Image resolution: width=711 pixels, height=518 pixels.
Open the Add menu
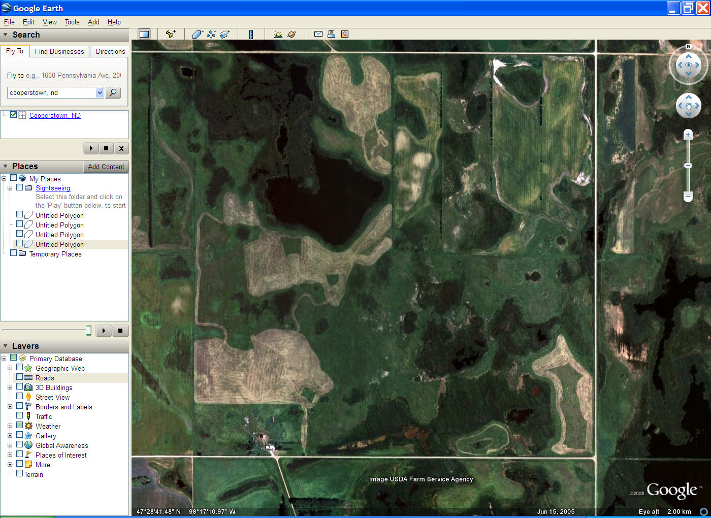[93, 22]
